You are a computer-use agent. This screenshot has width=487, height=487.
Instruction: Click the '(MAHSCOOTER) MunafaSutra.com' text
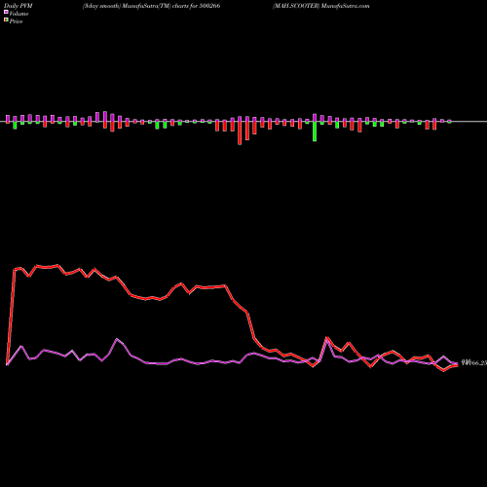[320, 6]
